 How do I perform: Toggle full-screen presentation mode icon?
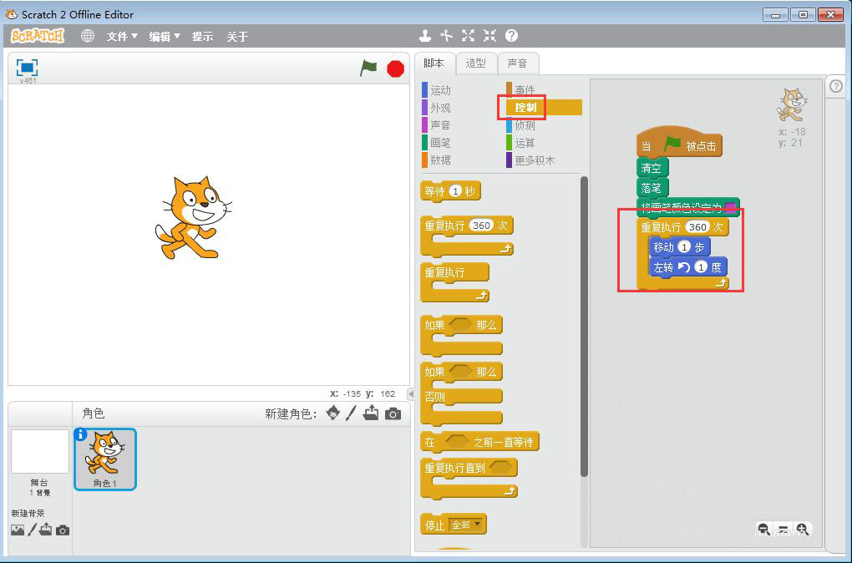pyautogui.click(x=28, y=68)
